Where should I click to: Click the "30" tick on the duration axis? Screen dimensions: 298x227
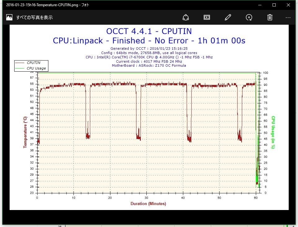(x=146, y=198)
